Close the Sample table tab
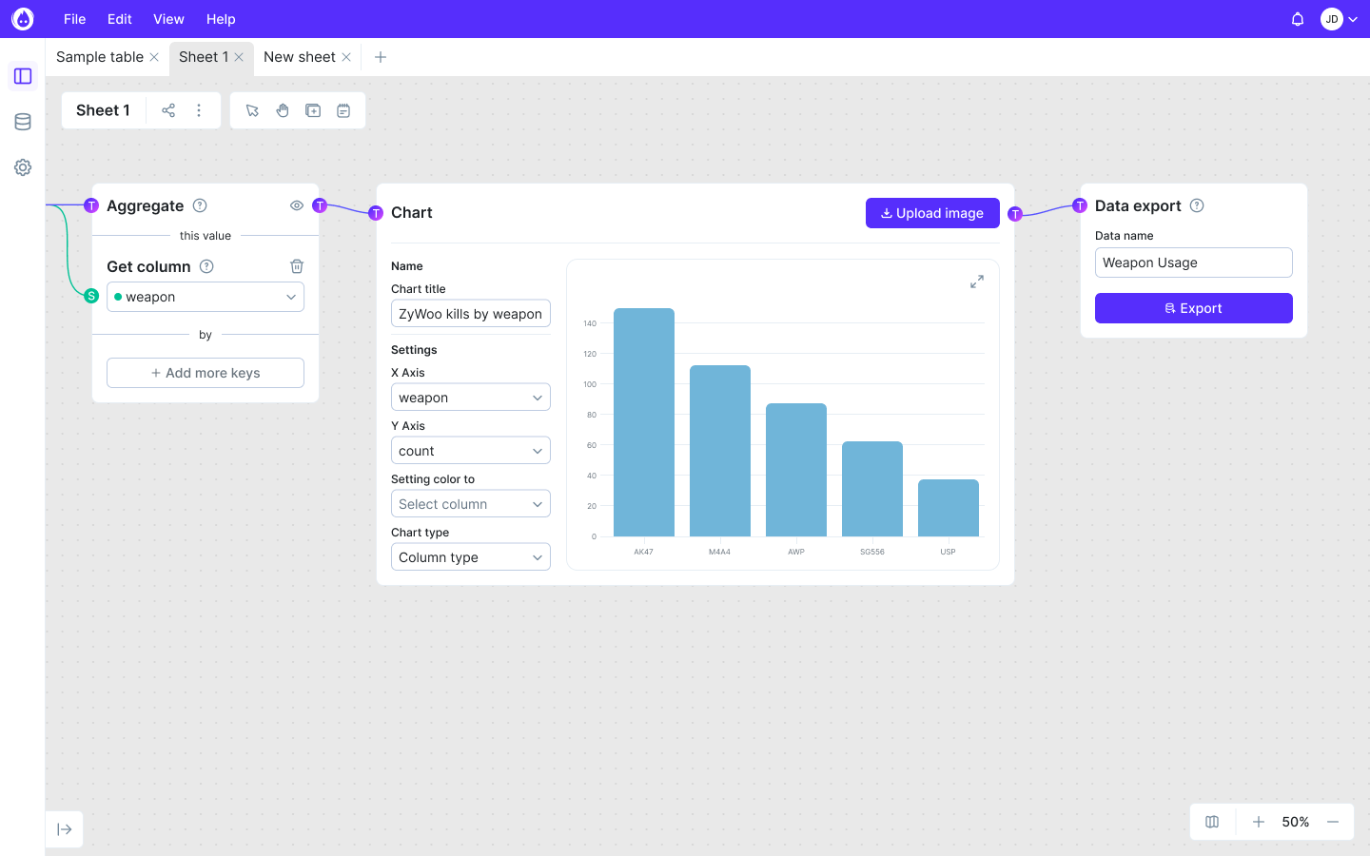 pos(154,57)
